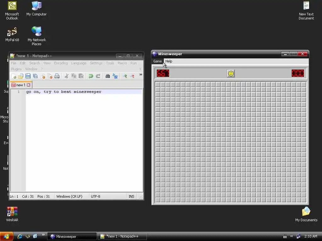Expand the quick launch overflow chevron
322x241 pixels.
(43, 235)
